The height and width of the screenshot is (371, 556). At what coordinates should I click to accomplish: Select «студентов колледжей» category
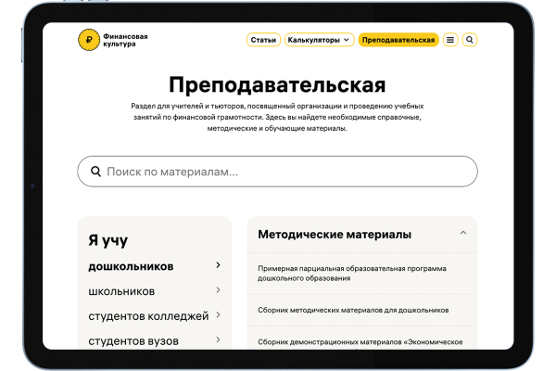[148, 316]
